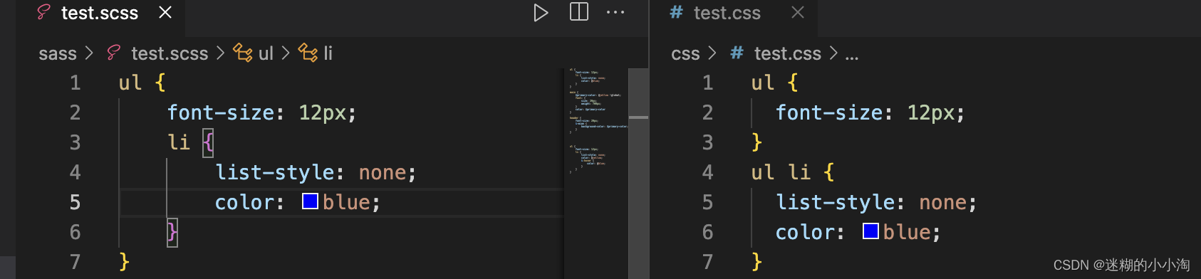This screenshot has width=1201, height=279.
Task: Click the hash icon on the test.css tab
Action: click(676, 12)
